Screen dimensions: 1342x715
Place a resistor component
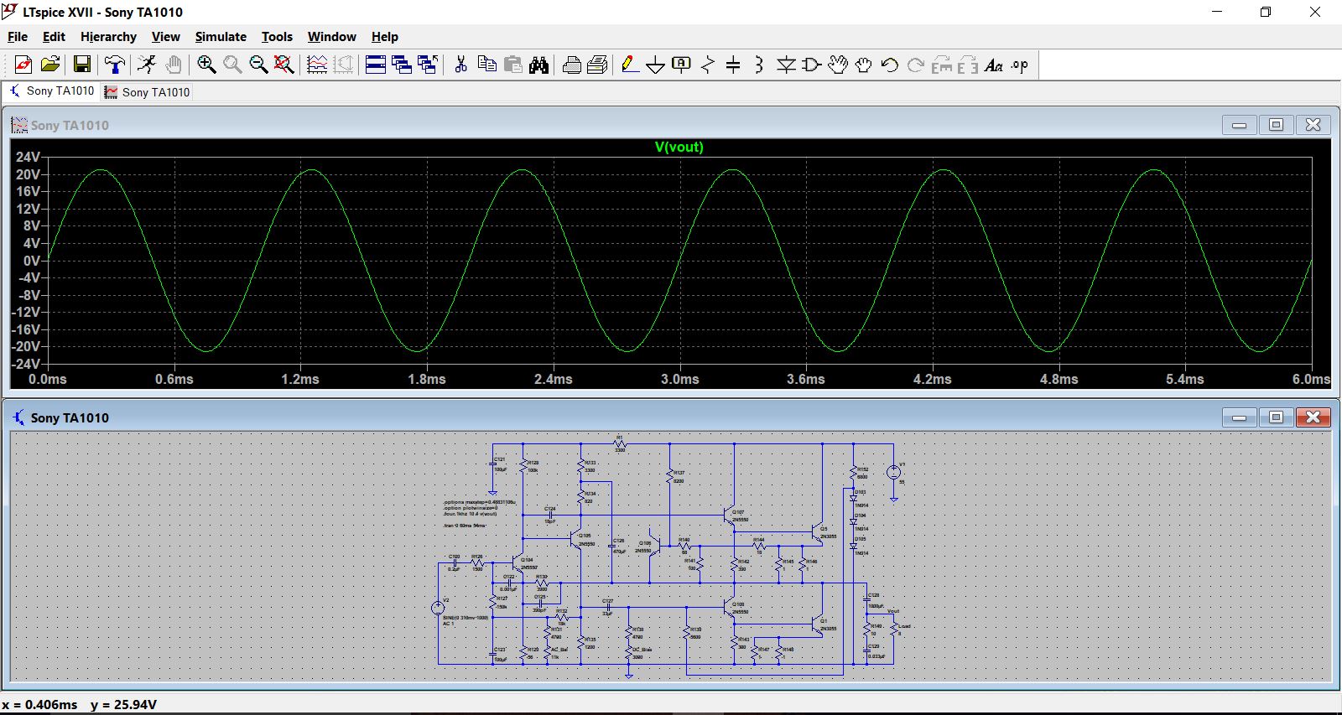pyautogui.click(x=708, y=65)
